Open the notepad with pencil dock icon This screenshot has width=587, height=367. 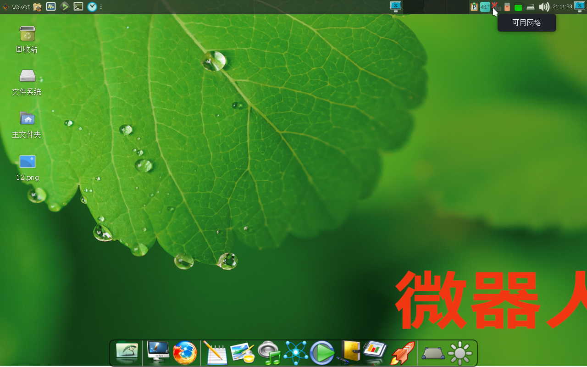pyautogui.click(x=215, y=353)
